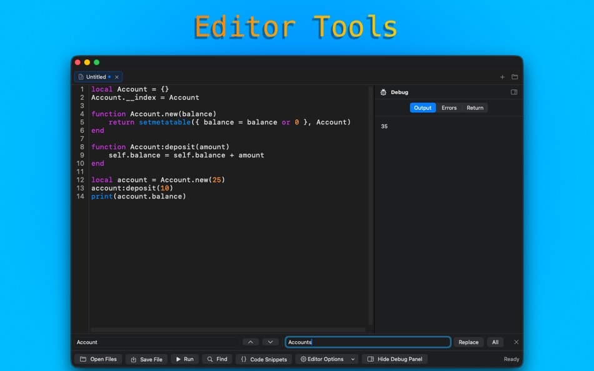Viewport: 594px width, 371px height.
Task: Click 'account:deposit(10)' on line 13
Action: tap(132, 188)
